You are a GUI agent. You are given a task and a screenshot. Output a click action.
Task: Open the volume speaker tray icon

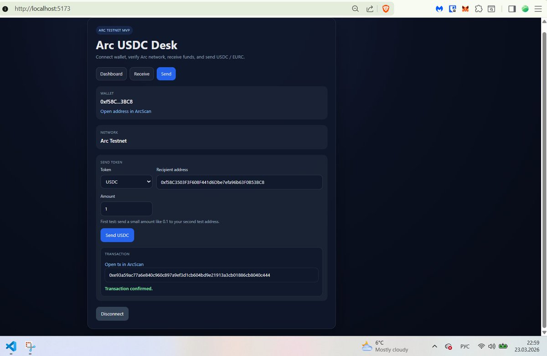[492, 346]
